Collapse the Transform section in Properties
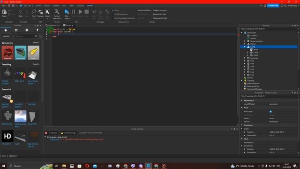 (x=242, y=125)
